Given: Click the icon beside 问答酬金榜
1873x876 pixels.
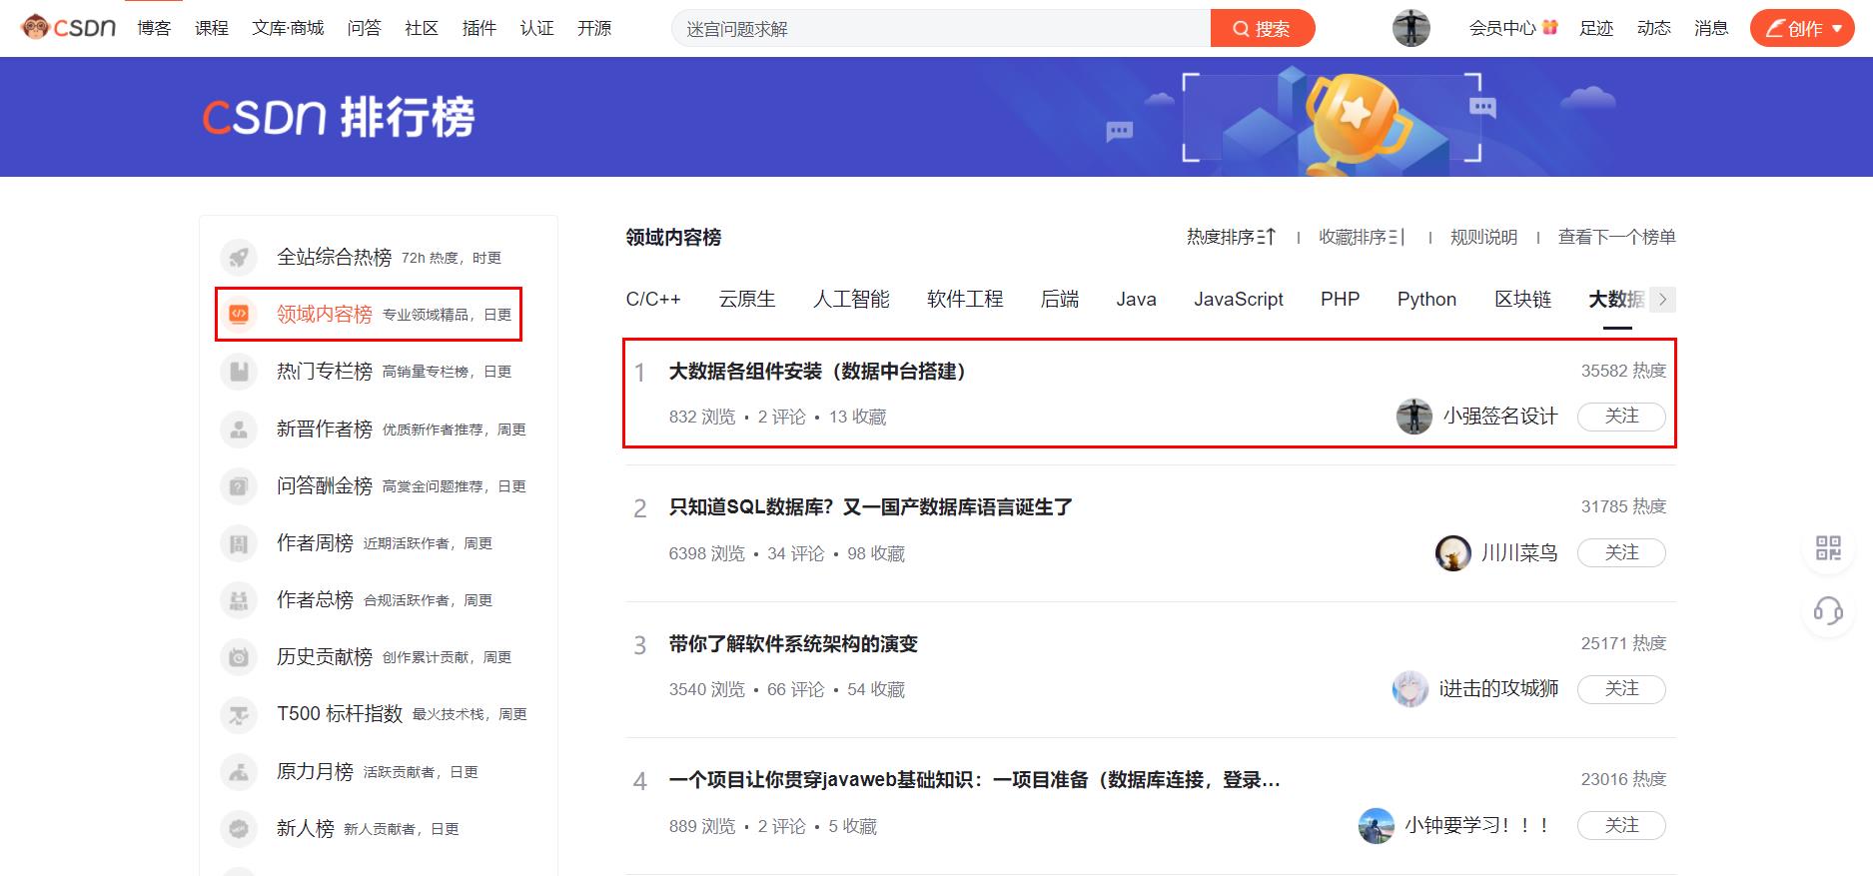Looking at the screenshot, I should point(239,486).
